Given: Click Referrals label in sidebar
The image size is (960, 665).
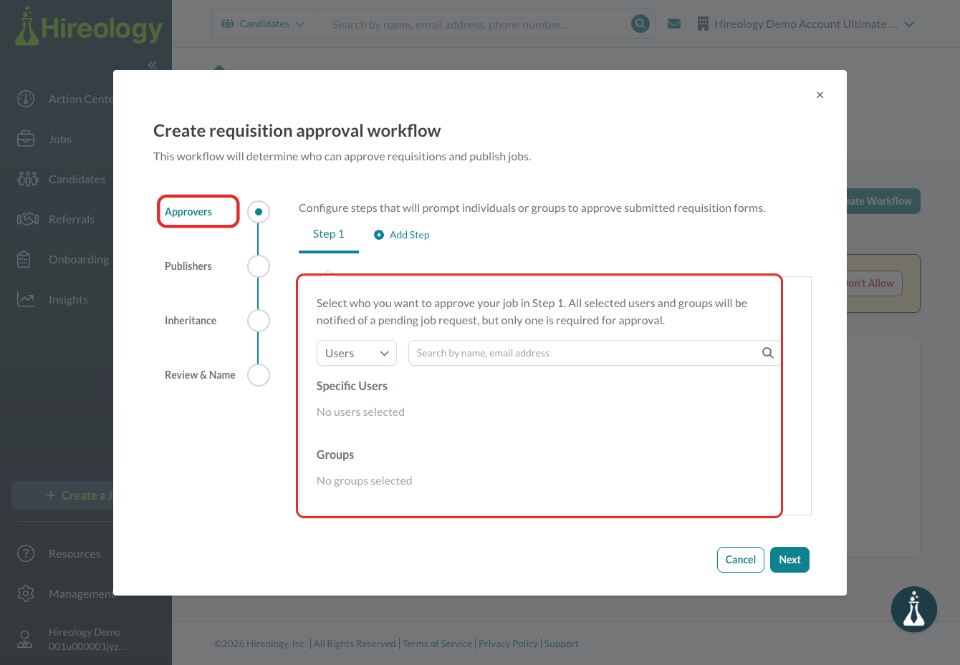Looking at the screenshot, I should coord(72,219).
